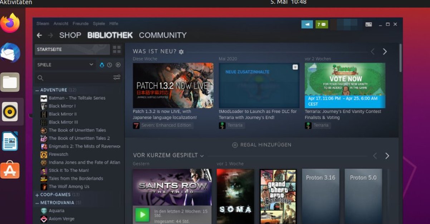Open the Terraria vanity contest VOTE NOW banner
430x224 pixels.
[x=345, y=85]
